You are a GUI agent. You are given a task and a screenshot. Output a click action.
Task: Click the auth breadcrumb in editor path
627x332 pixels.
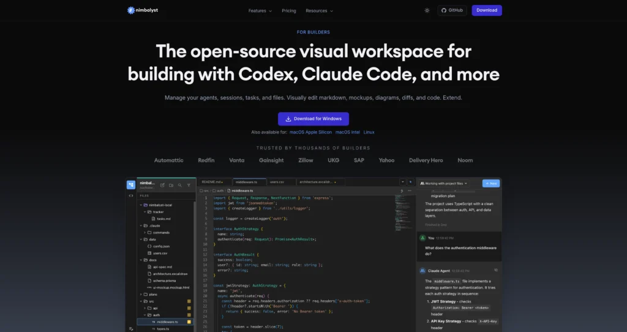pyautogui.click(x=218, y=191)
